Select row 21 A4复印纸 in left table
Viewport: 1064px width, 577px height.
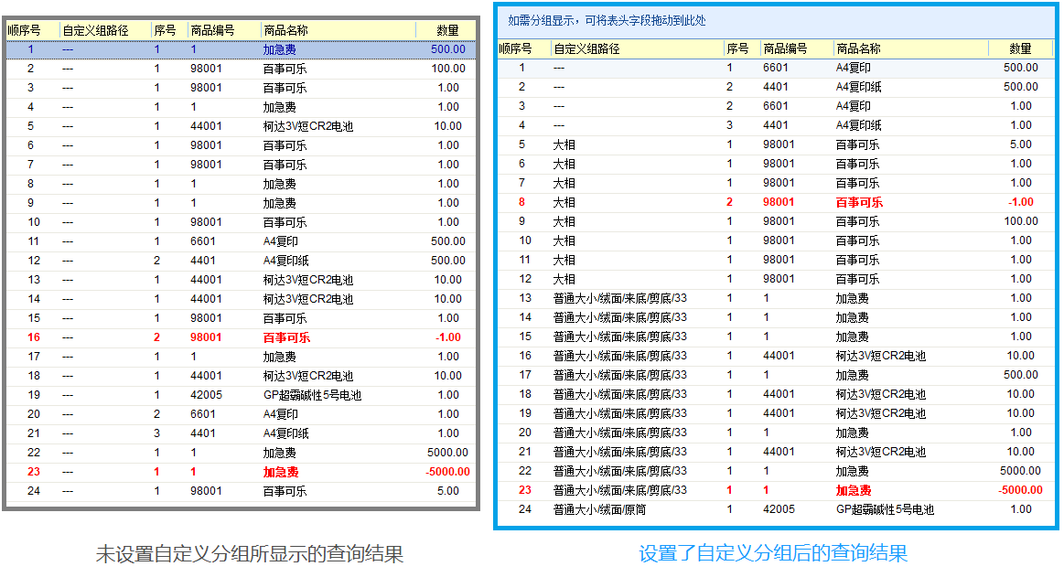(241, 433)
